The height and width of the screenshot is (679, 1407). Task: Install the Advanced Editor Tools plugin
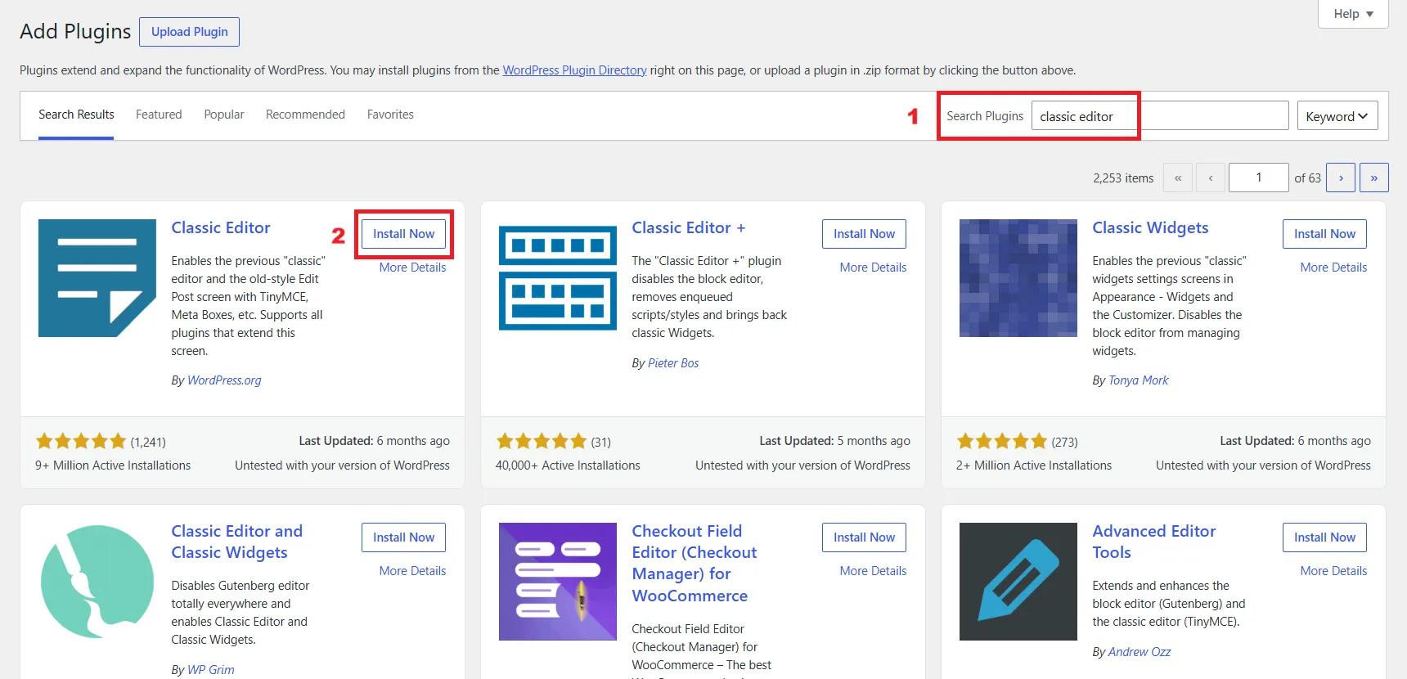[1325, 537]
